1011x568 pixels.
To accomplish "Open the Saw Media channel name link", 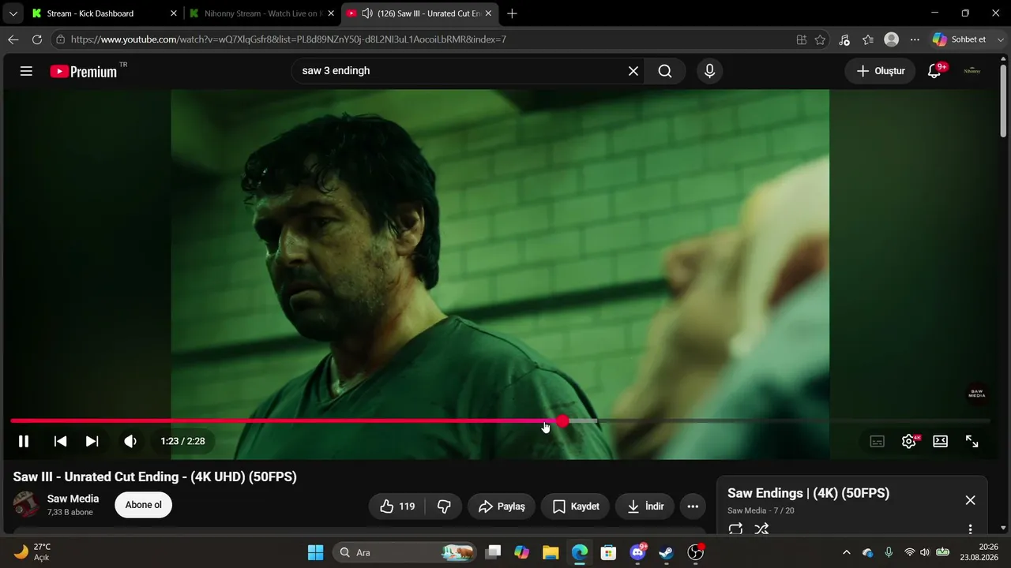I will (73, 499).
